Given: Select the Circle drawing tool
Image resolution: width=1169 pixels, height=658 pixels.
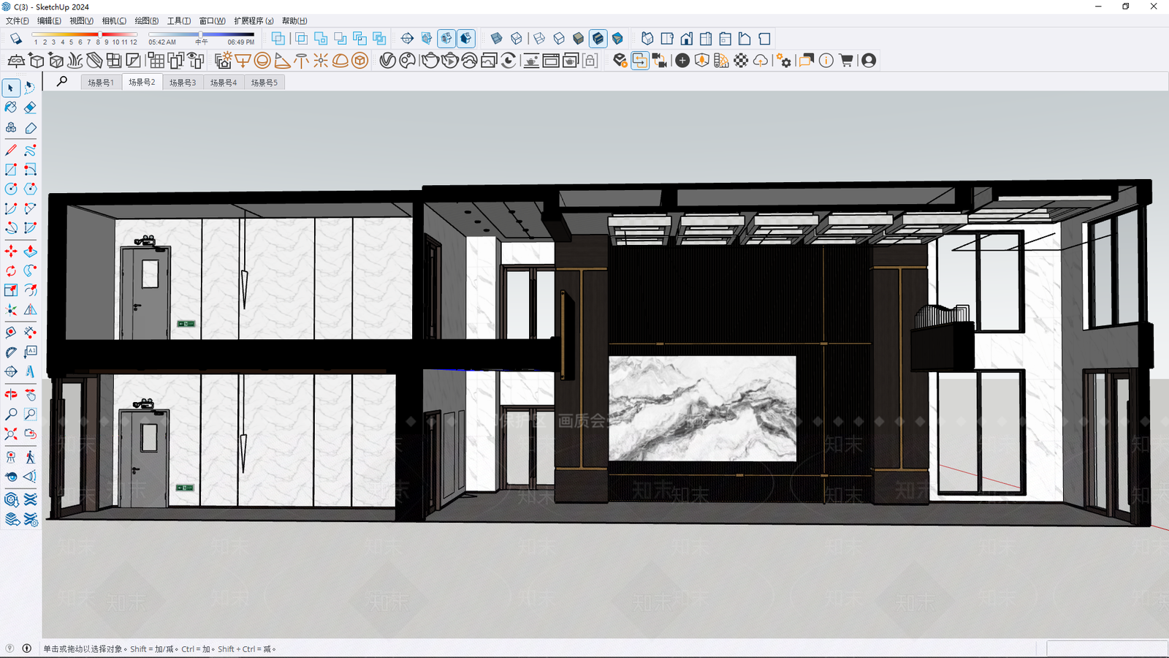Looking at the screenshot, I should pyautogui.click(x=11, y=189).
